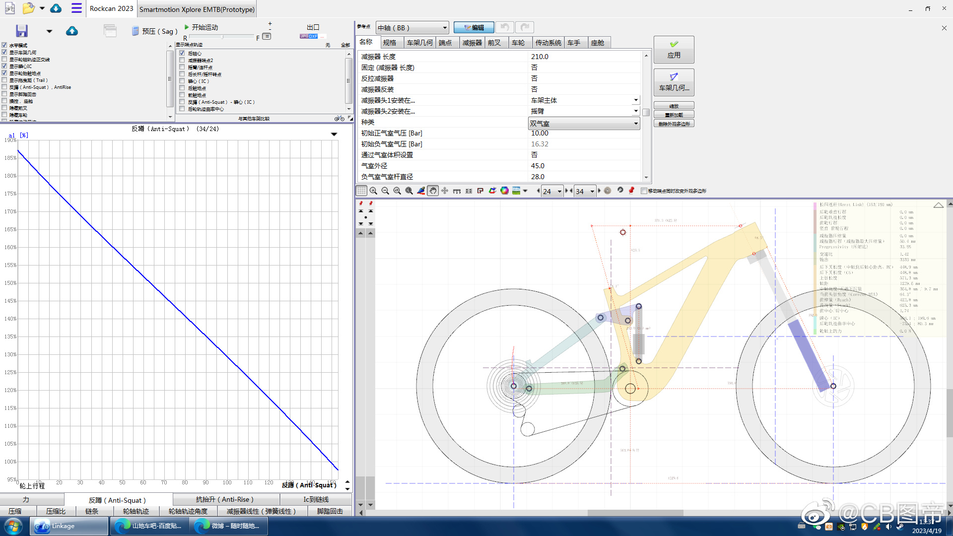Image resolution: width=953 pixels, height=536 pixels.
Task: Click the red outline polygon icon
Action: coord(480,191)
